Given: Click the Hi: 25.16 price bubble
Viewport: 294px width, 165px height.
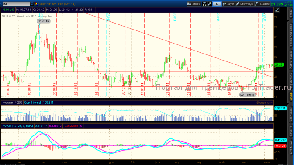Looking at the screenshot, I should point(44,21).
